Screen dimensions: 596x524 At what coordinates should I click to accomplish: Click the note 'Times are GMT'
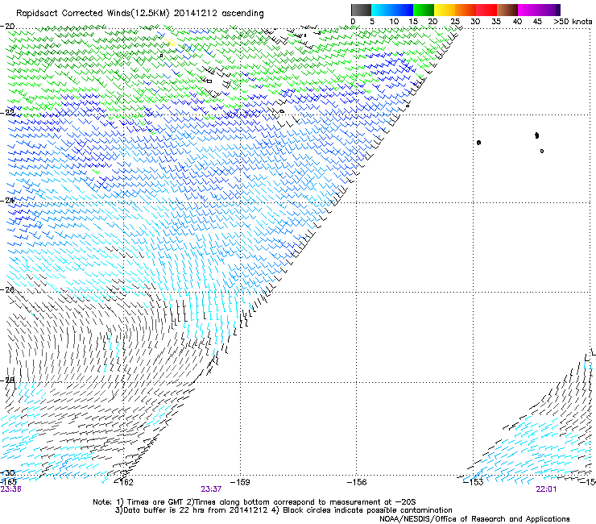coord(155,502)
